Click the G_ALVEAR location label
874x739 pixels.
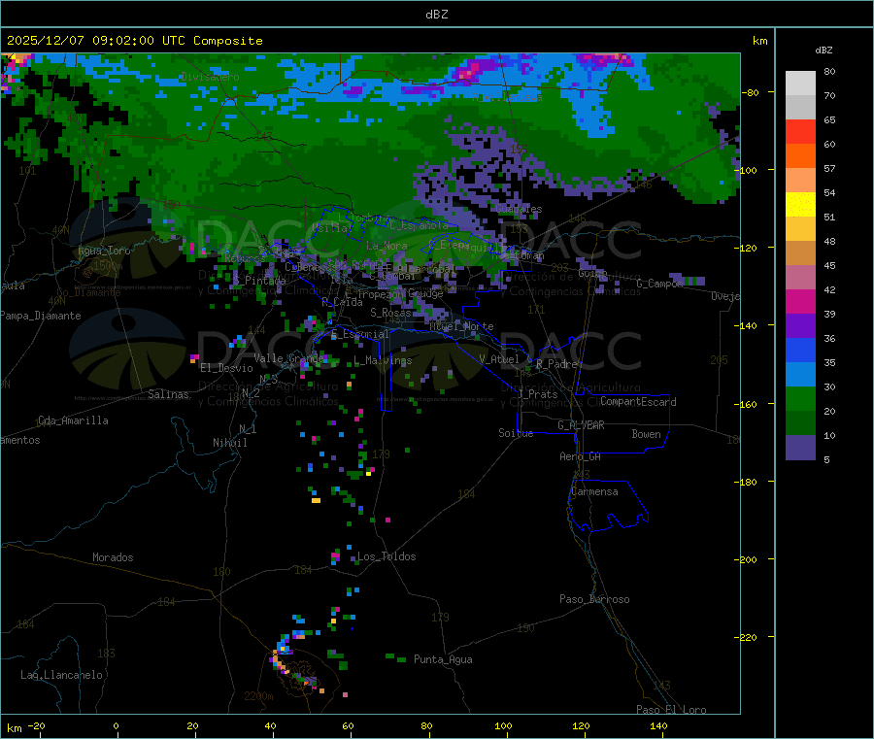coord(581,425)
